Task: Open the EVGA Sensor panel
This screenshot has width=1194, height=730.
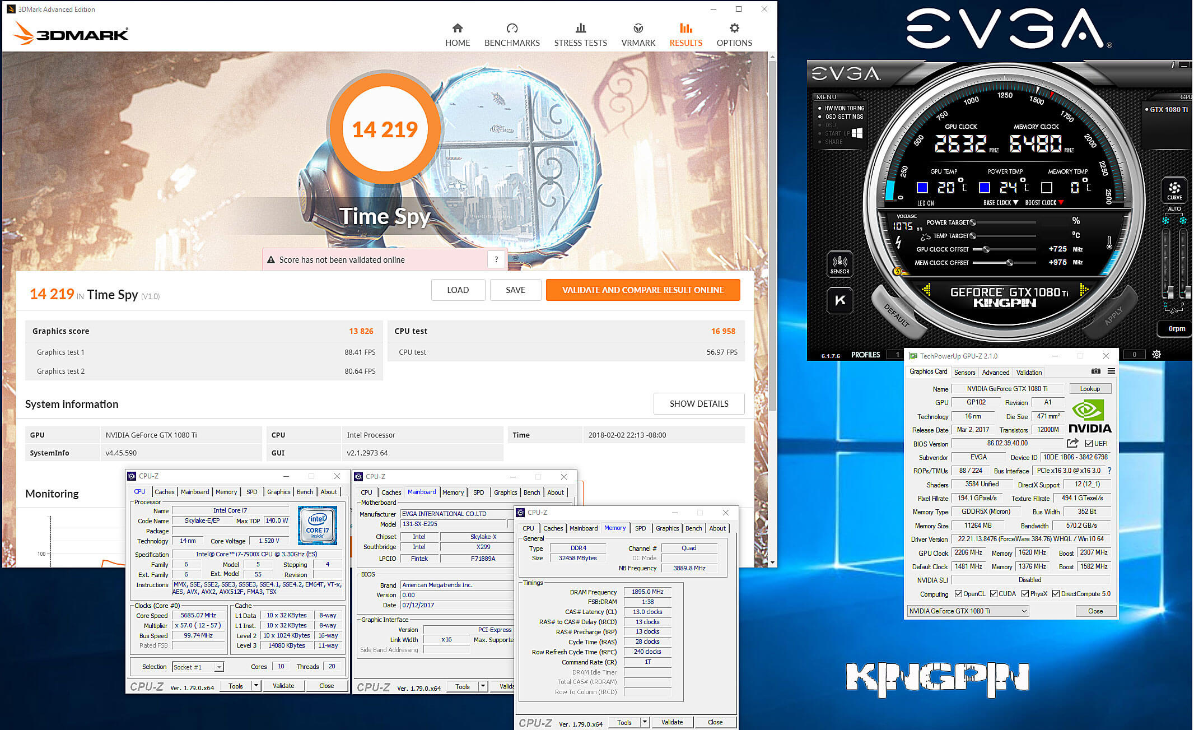Action: click(839, 264)
